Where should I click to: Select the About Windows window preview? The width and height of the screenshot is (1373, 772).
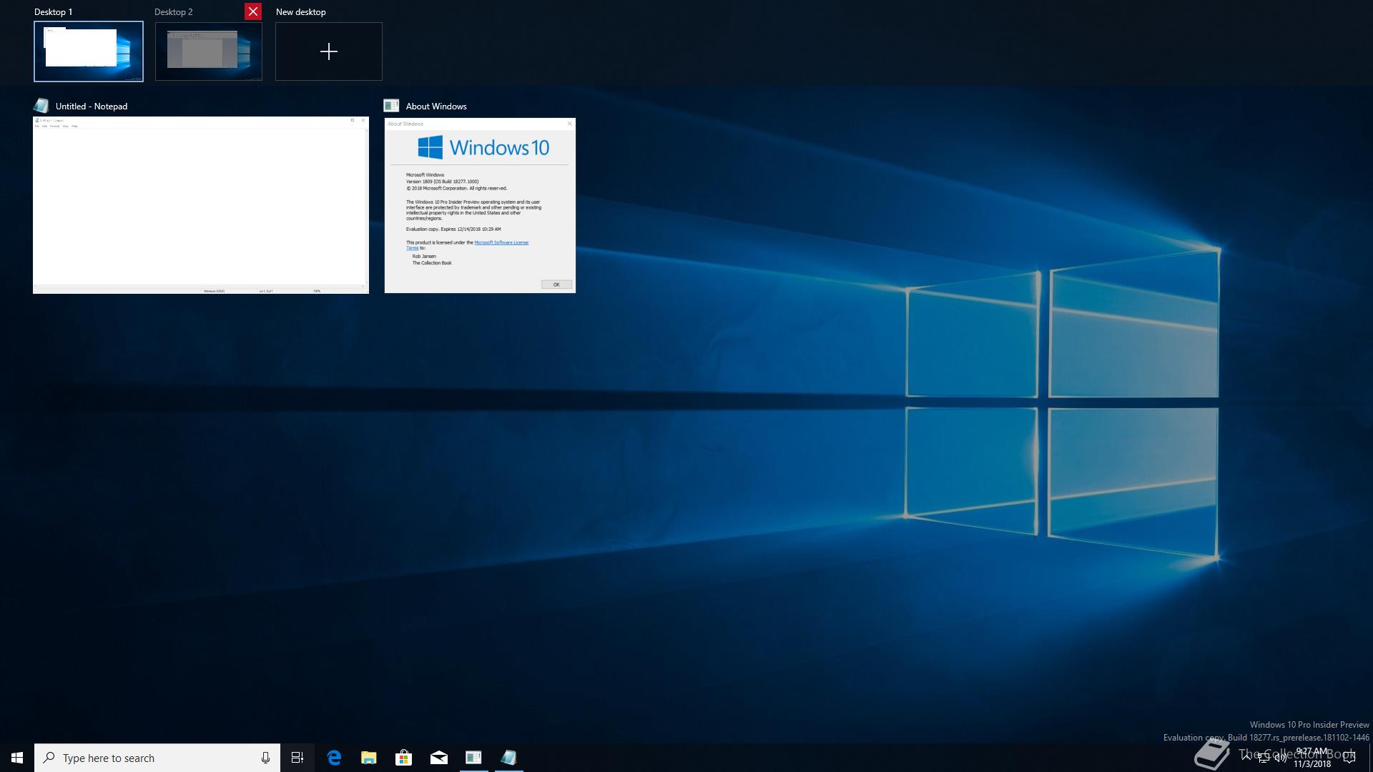pos(480,206)
